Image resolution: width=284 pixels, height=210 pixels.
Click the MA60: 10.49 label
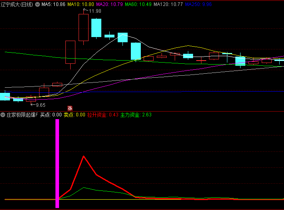(x=138, y=4)
